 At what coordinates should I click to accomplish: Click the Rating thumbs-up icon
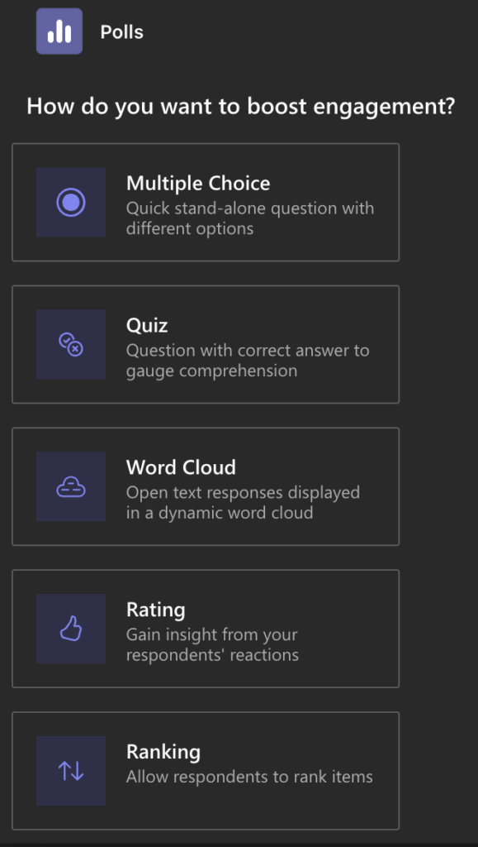pos(71,629)
